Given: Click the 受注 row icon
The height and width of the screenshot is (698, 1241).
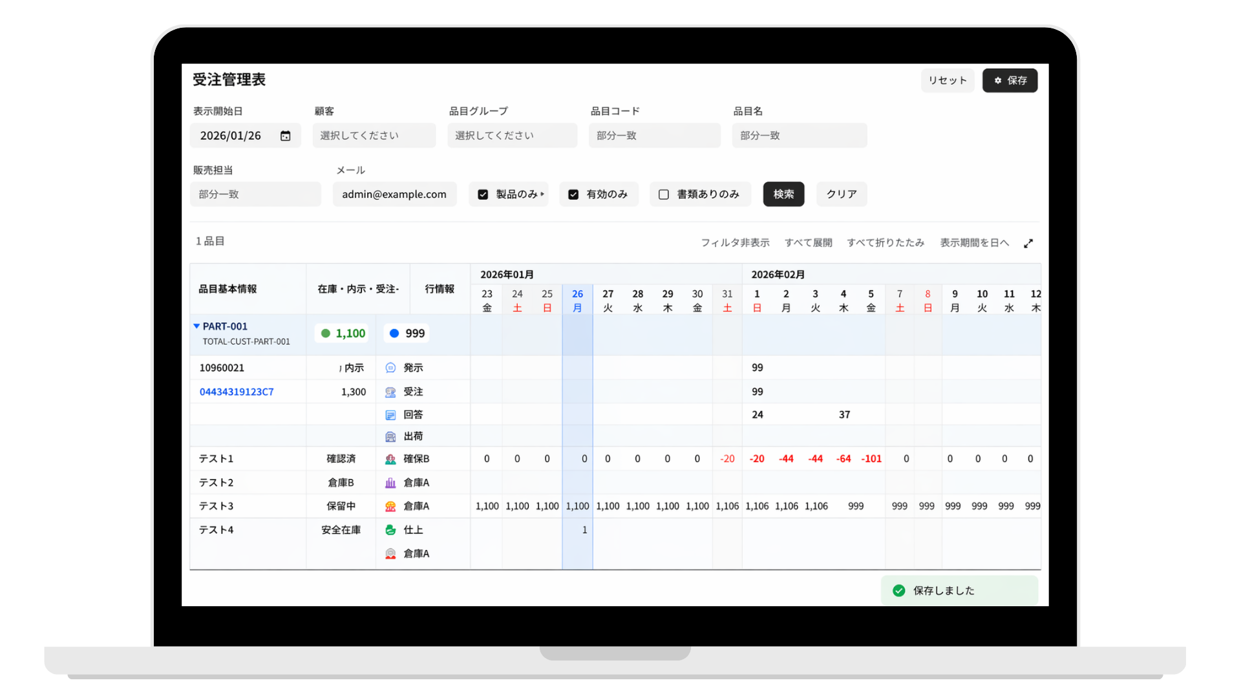Looking at the screenshot, I should pyautogui.click(x=390, y=392).
